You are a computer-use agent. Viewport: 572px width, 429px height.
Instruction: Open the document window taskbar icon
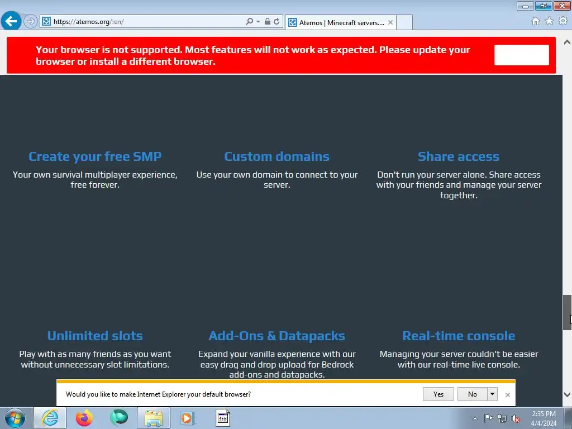[x=222, y=418]
